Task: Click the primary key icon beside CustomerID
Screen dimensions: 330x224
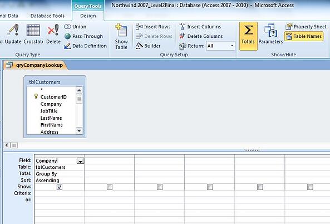Action: point(36,96)
